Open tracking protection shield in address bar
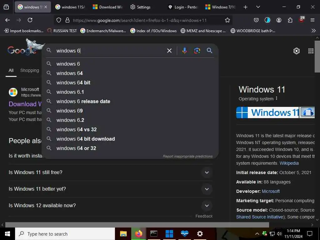 (59, 20)
